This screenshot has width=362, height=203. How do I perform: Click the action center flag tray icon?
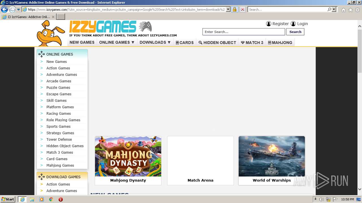click(335, 199)
